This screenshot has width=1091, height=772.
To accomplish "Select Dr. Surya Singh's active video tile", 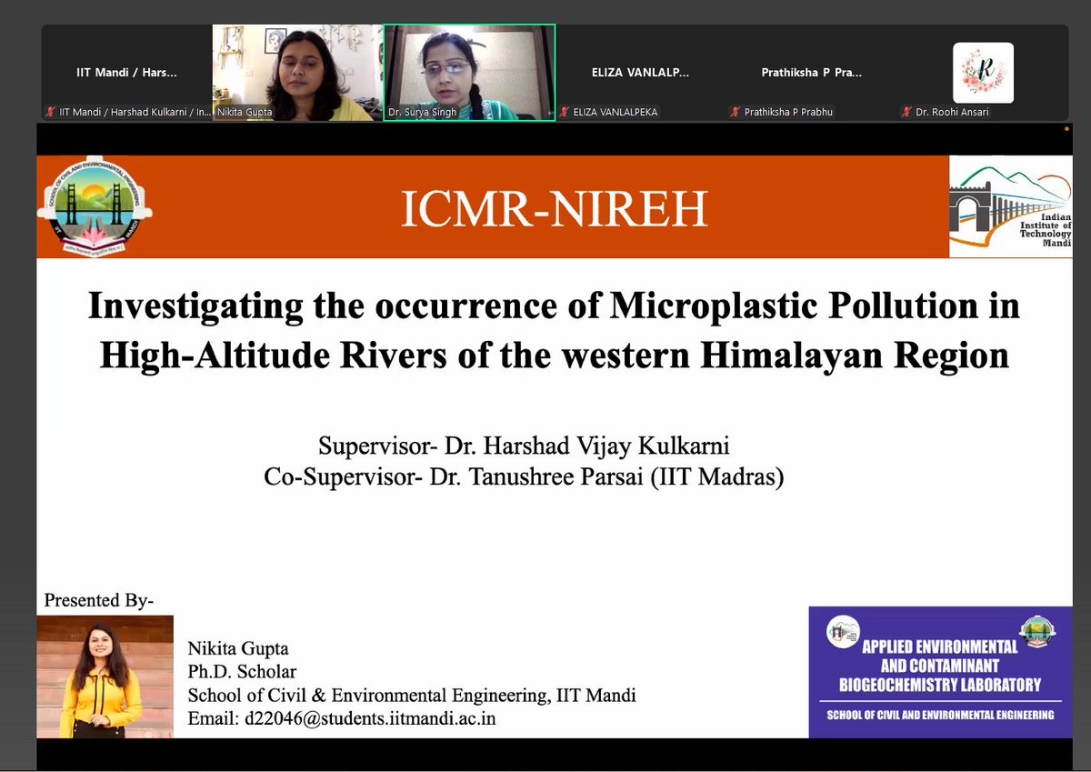I will pyautogui.click(x=469, y=73).
